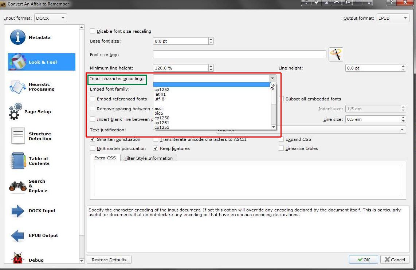Check Remove spacing between paragraphs option

(x=93, y=109)
